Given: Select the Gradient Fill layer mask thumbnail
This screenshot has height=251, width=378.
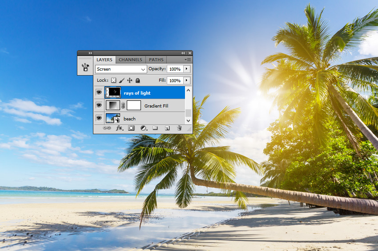Looking at the screenshot, I should 134,106.
